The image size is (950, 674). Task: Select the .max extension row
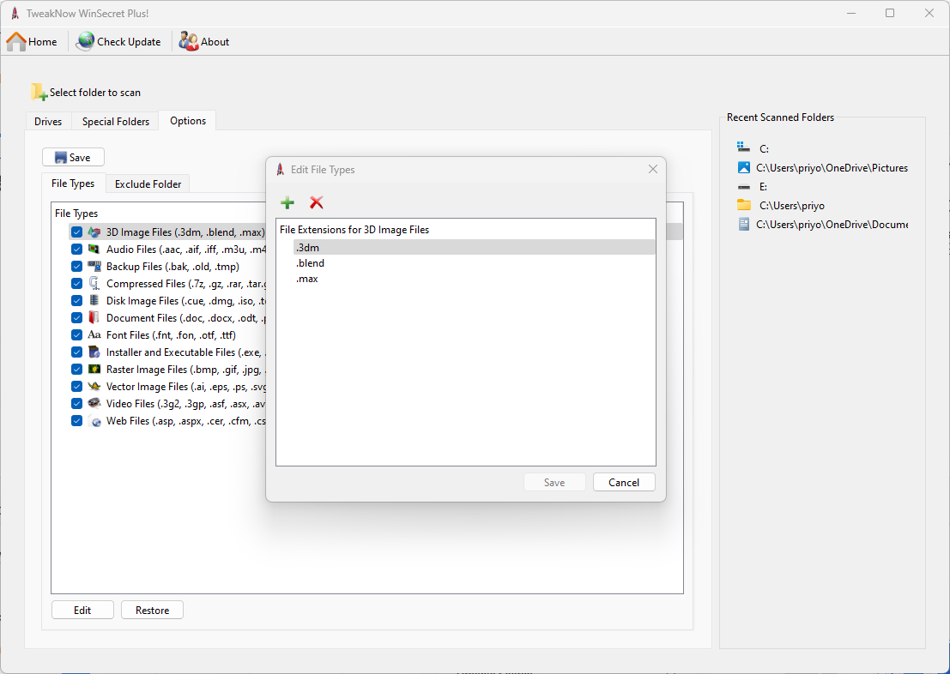[x=474, y=279]
